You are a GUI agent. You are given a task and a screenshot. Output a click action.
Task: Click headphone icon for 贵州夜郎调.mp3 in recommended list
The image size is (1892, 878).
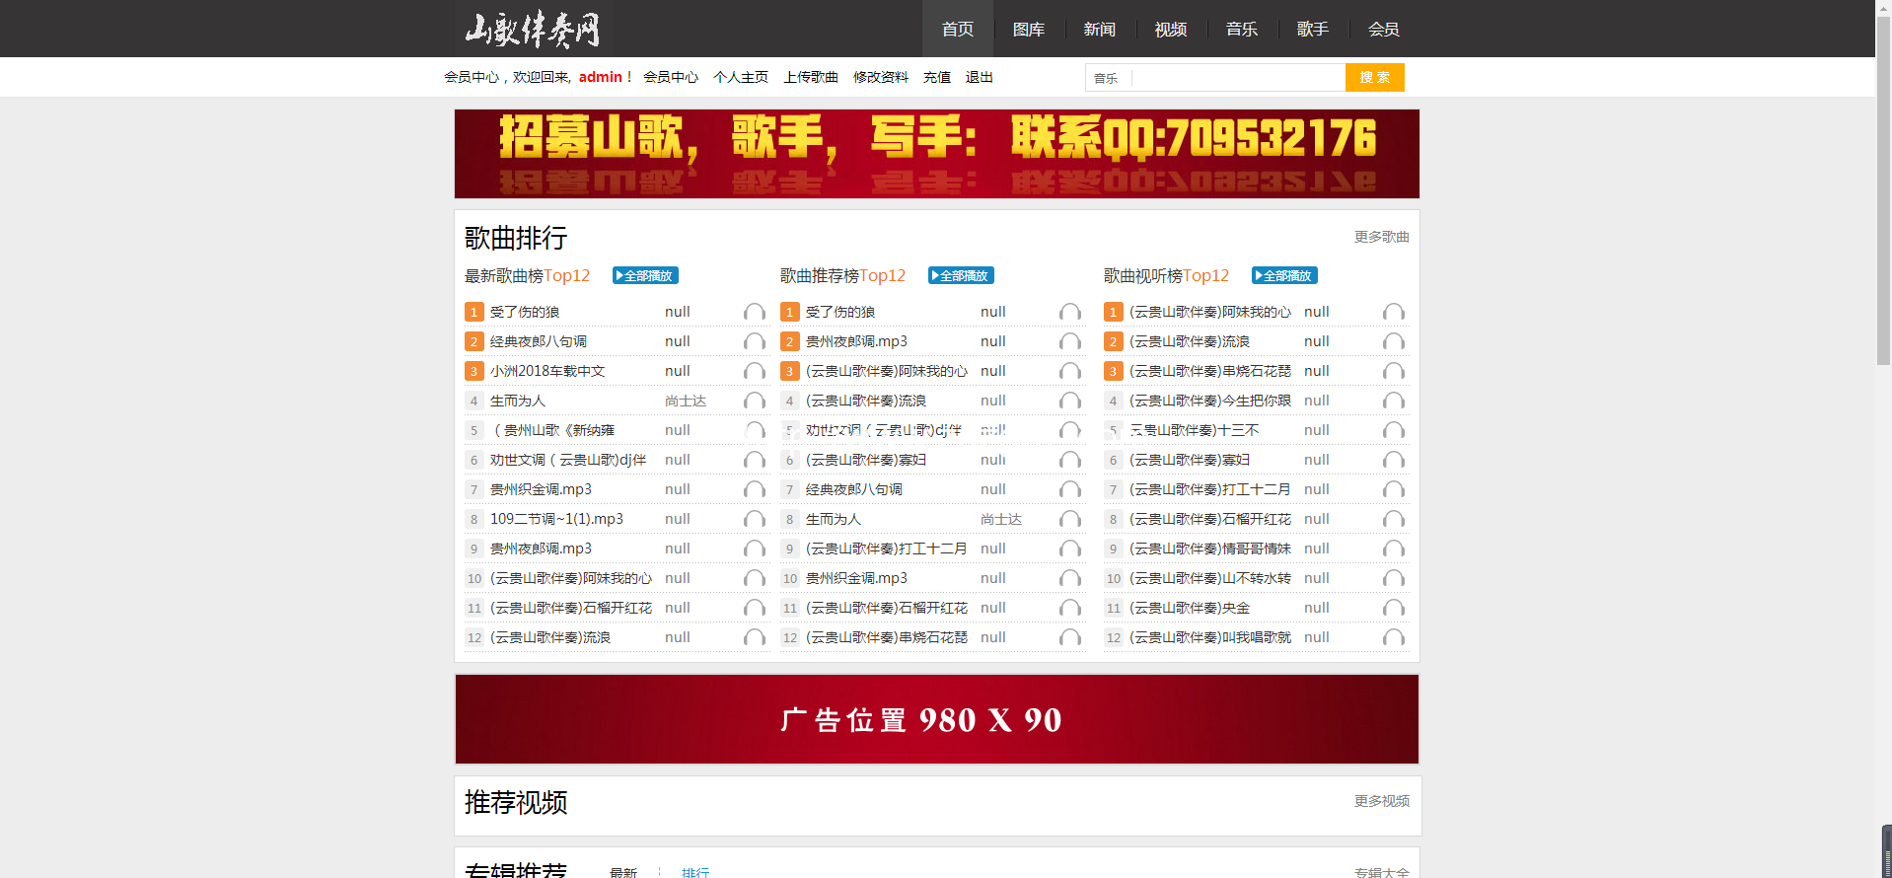1069,342
